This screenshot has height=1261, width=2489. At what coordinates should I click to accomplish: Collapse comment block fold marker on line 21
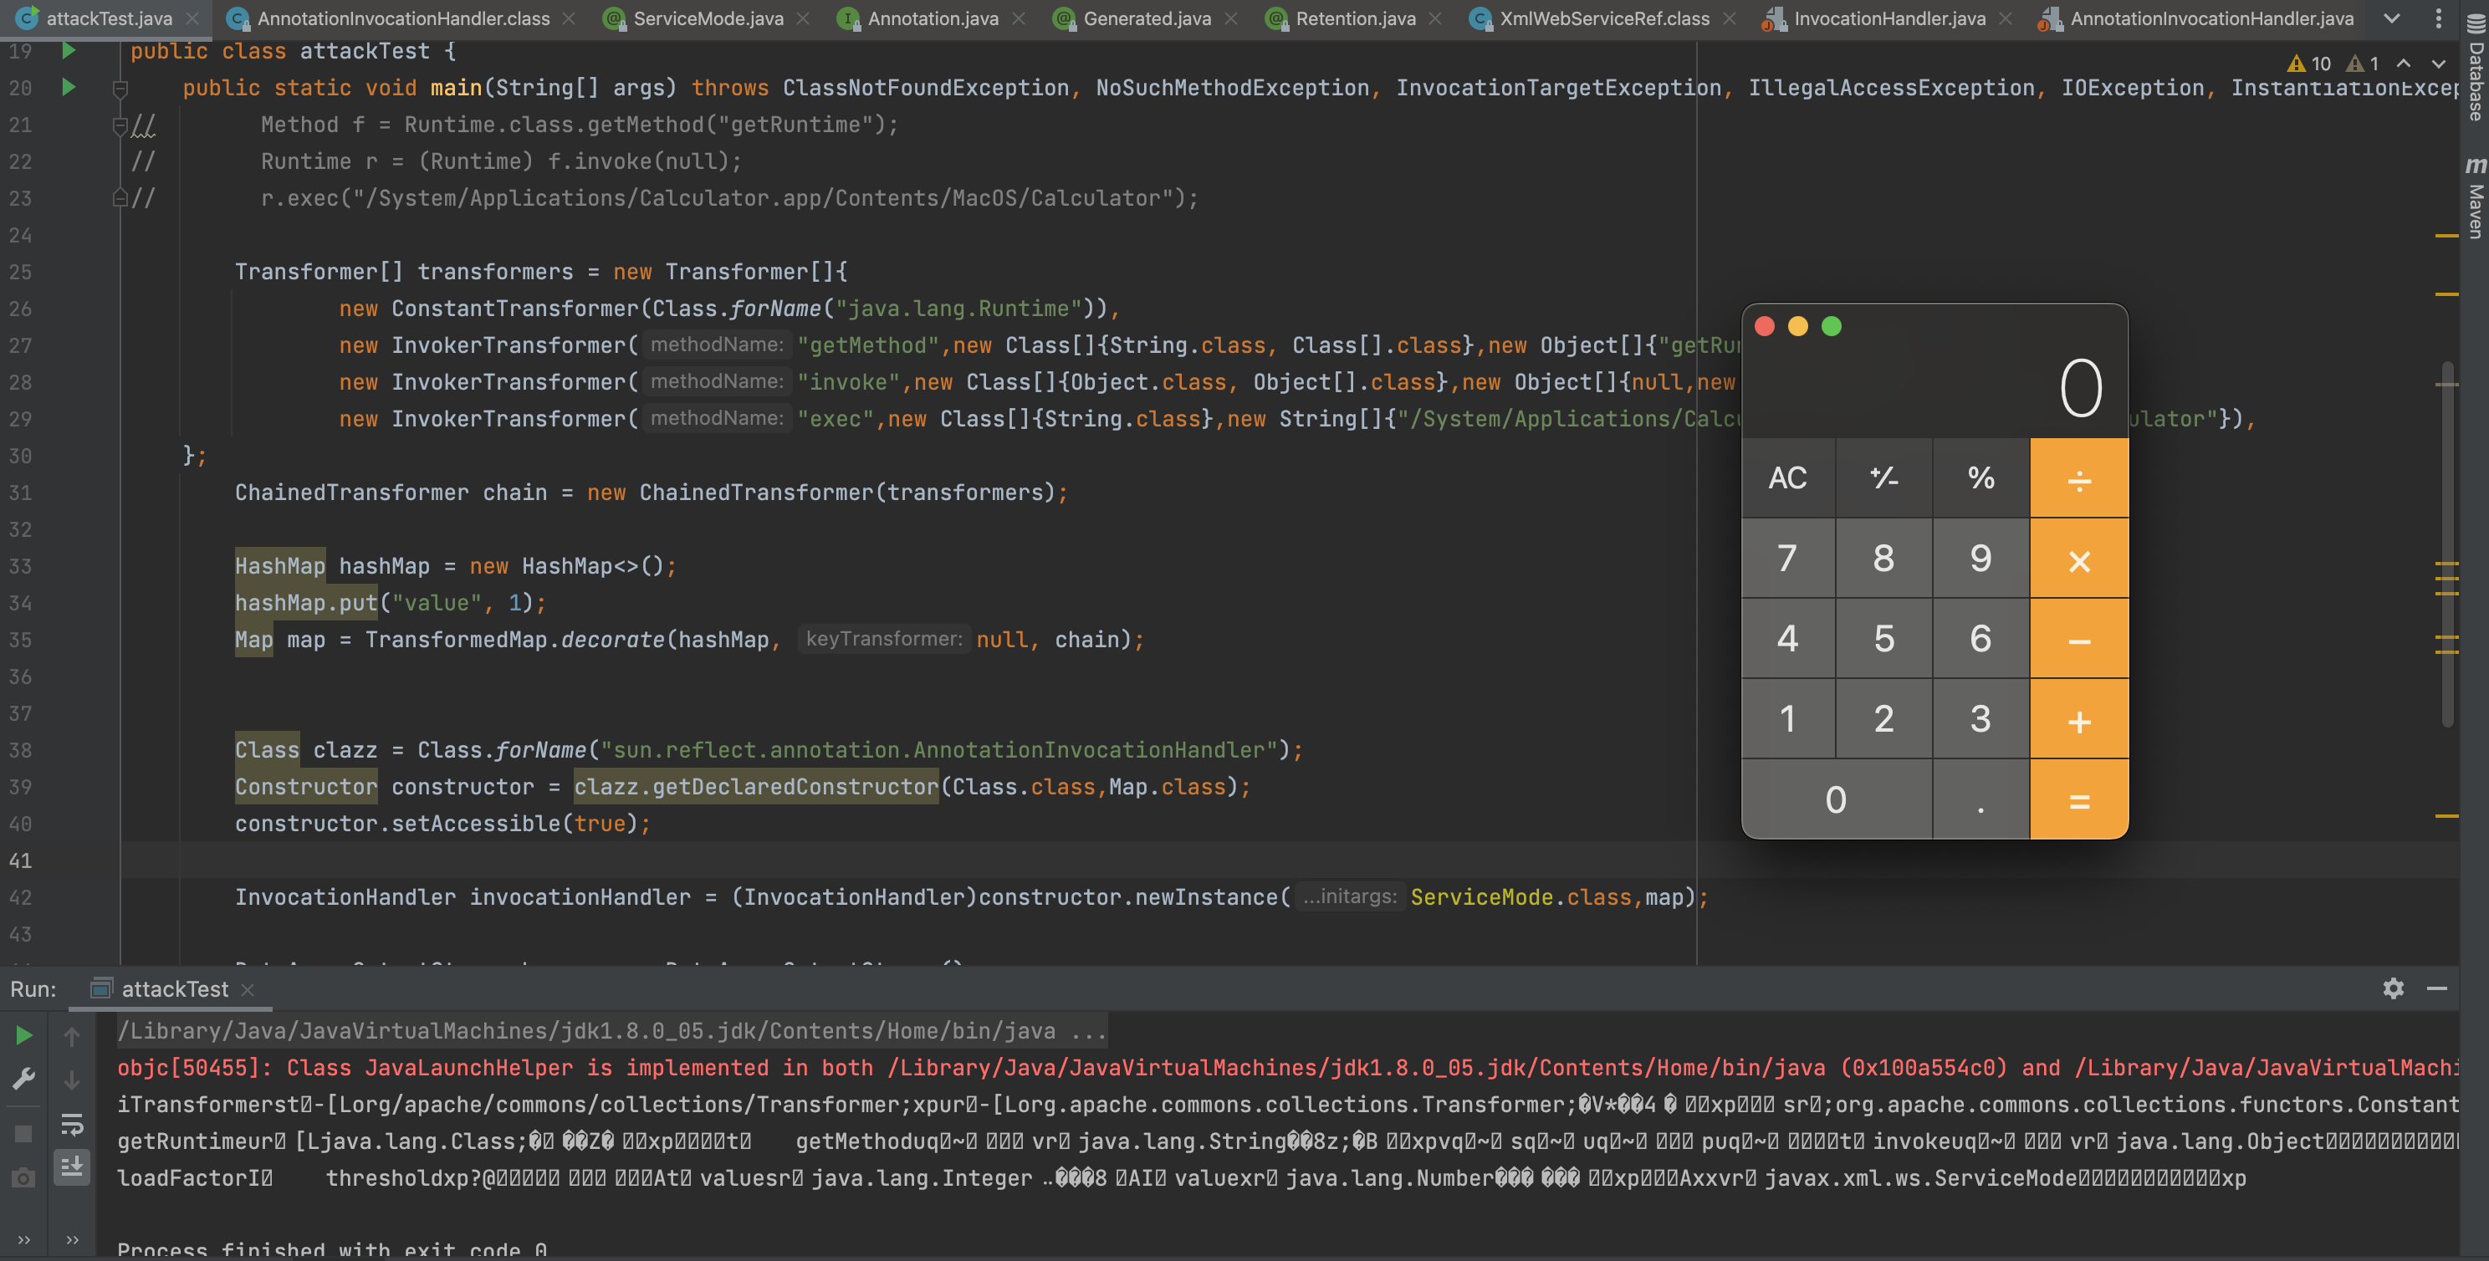coord(120,125)
